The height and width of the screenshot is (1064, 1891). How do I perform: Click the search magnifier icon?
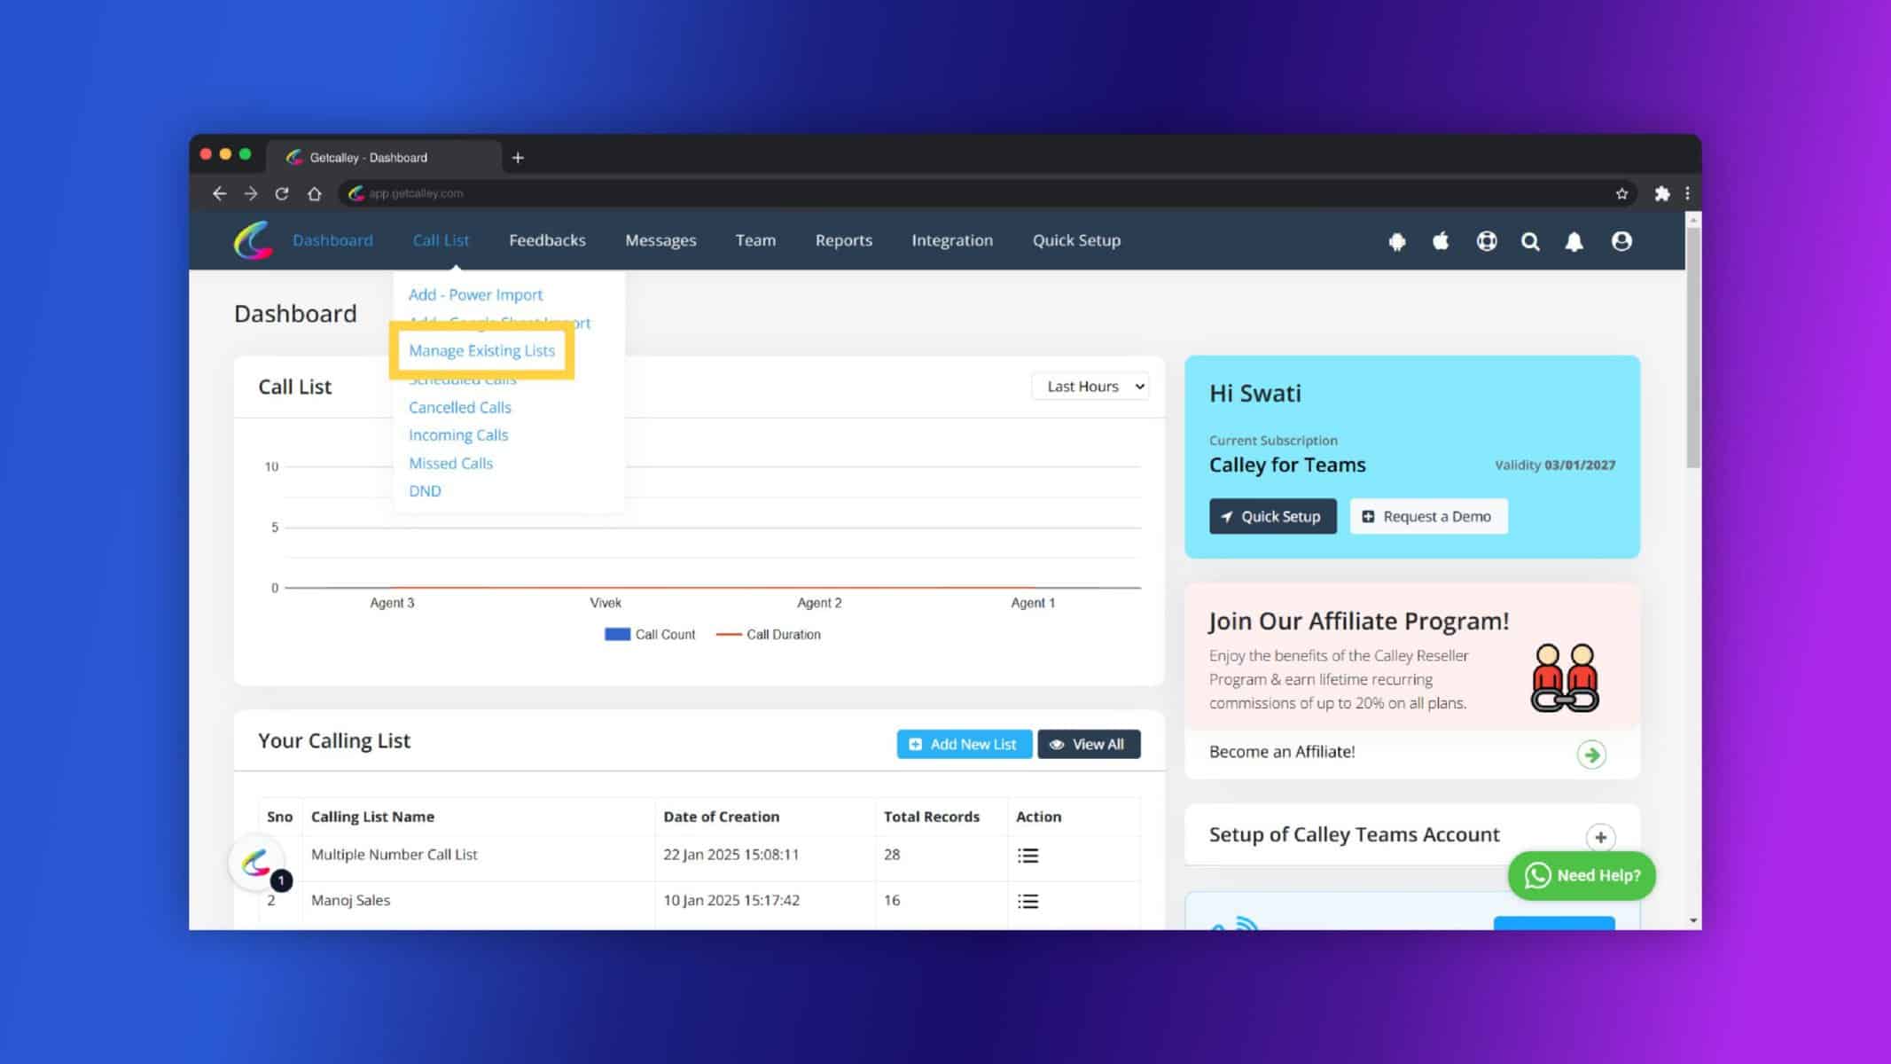(1531, 240)
